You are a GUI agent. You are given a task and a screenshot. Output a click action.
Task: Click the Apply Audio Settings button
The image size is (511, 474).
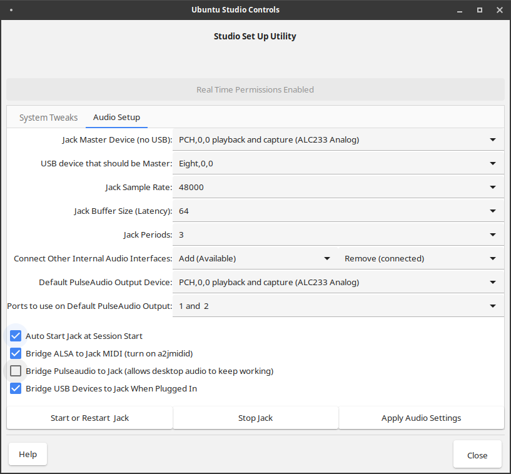coord(422,418)
